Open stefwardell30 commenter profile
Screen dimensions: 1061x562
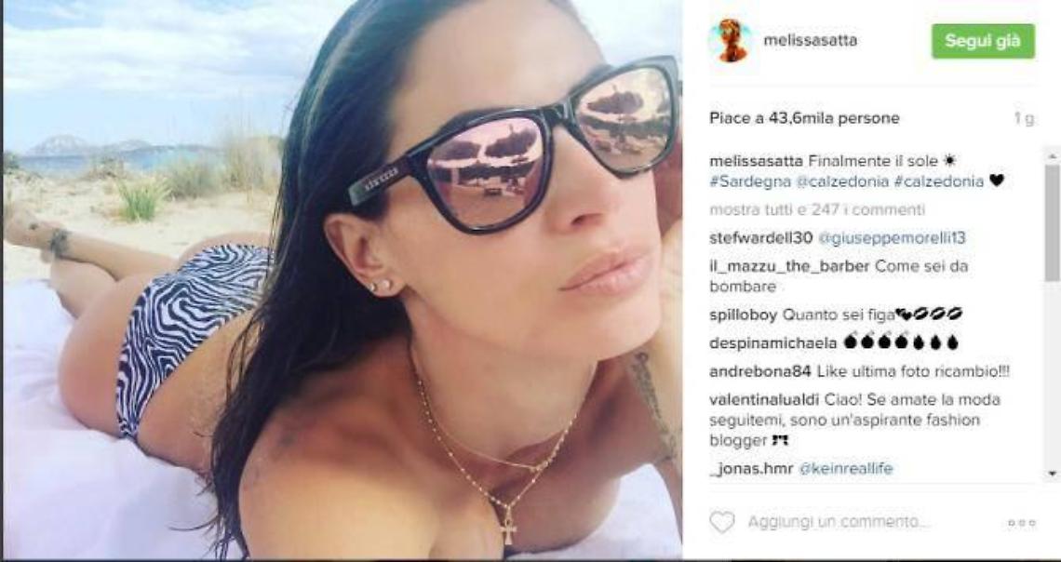(x=761, y=239)
